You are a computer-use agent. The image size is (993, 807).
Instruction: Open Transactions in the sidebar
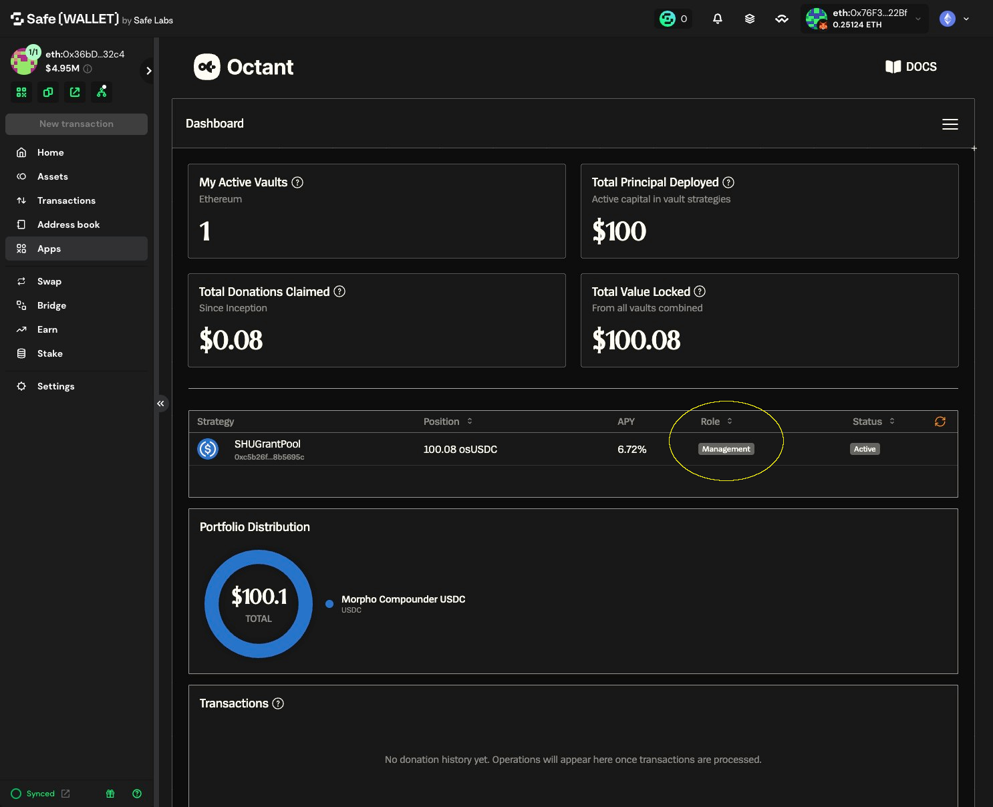click(x=76, y=200)
